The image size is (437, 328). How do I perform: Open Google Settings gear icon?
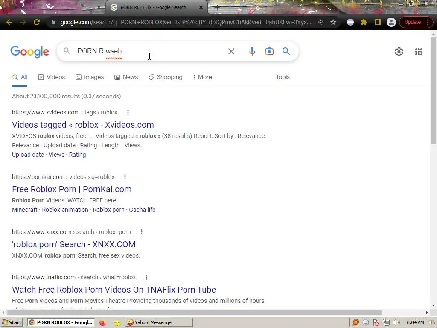pos(399,52)
